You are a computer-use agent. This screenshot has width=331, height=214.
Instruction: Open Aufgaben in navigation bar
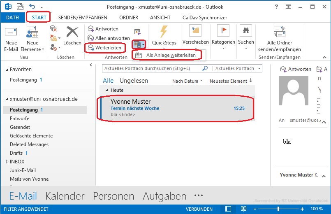coord(164,196)
